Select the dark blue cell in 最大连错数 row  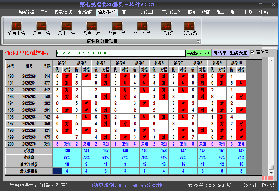57,171
